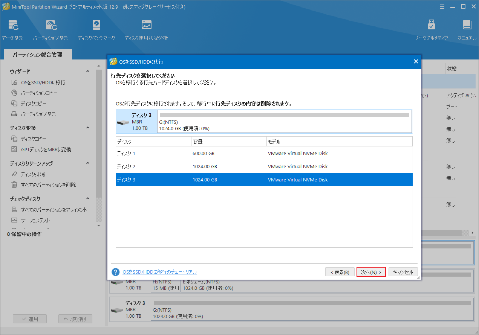Image resolution: width=479 pixels, height=335 pixels.
Task: Click the モデル column header
Action: (x=340, y=142)
